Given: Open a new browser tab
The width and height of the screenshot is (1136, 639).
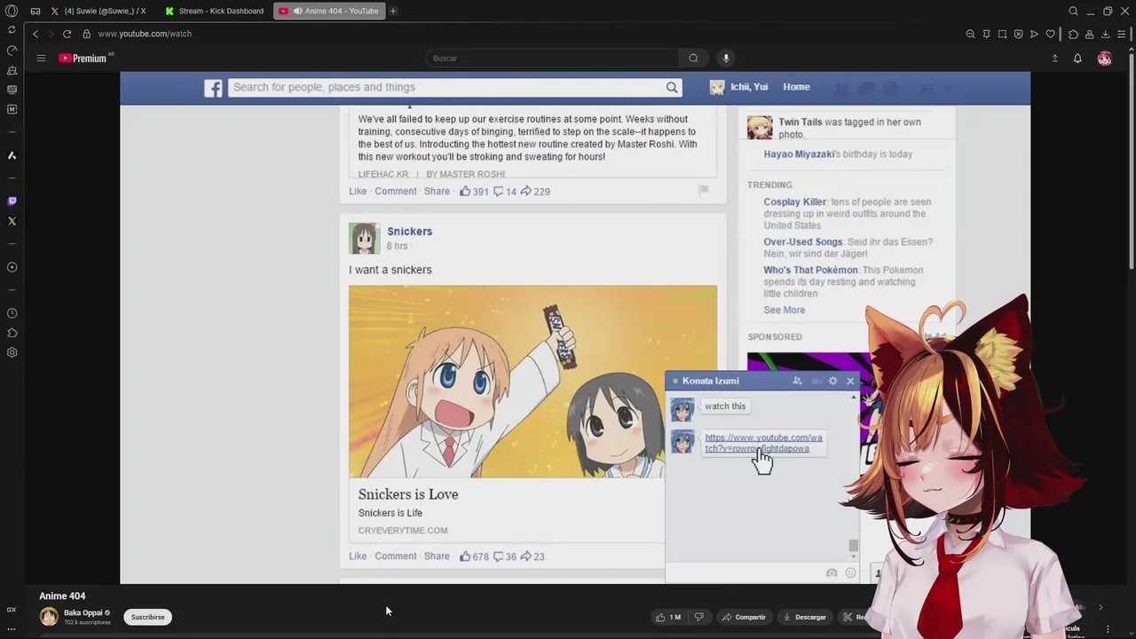Looking at the screenshot, I should pos(392,11).
